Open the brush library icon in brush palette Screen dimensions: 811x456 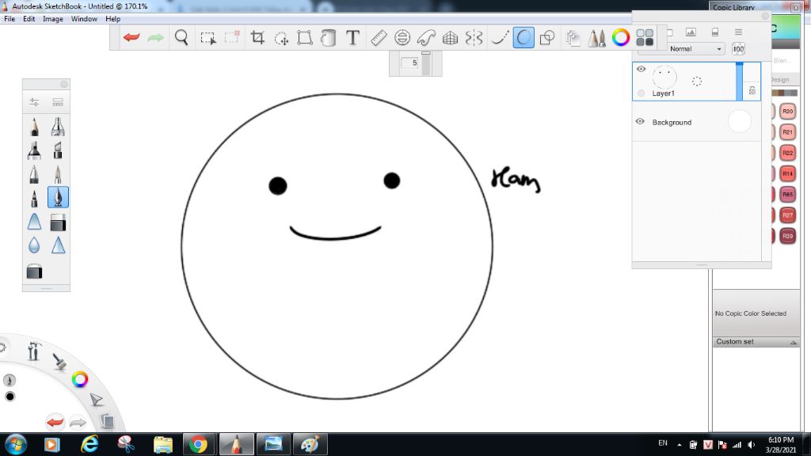point(58,102)
